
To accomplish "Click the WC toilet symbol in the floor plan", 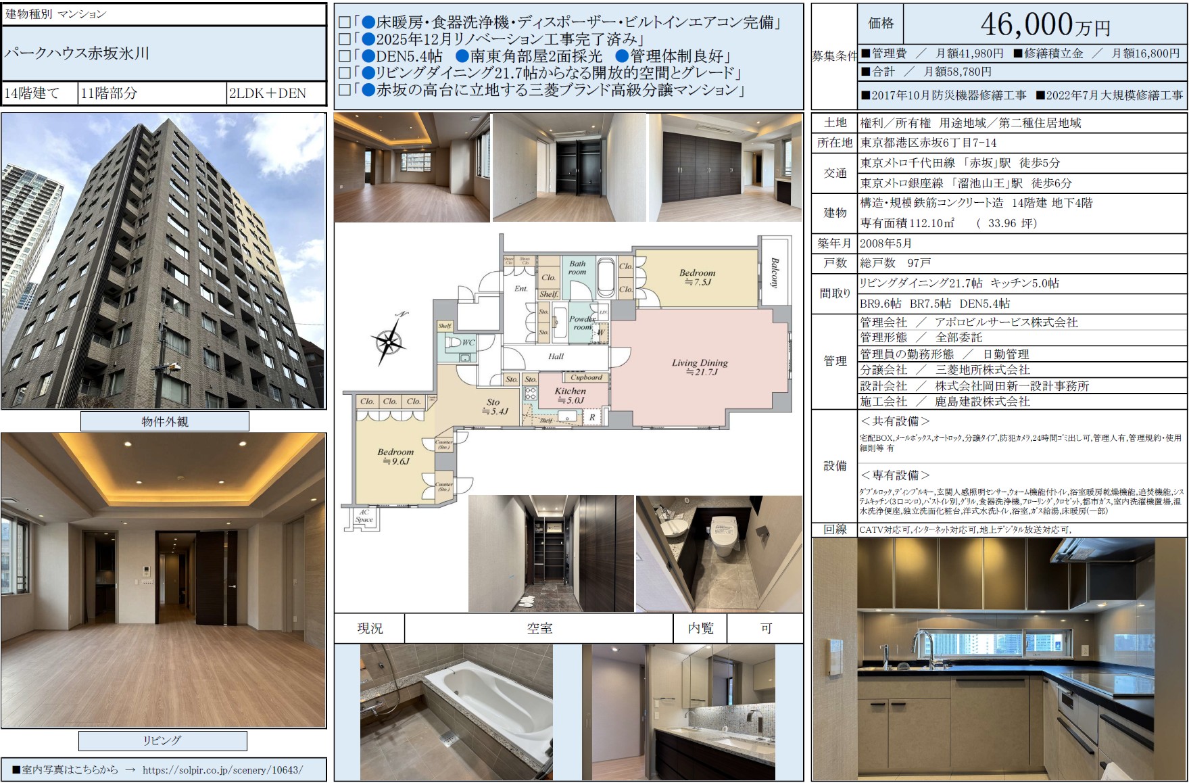I will [454, 343].
